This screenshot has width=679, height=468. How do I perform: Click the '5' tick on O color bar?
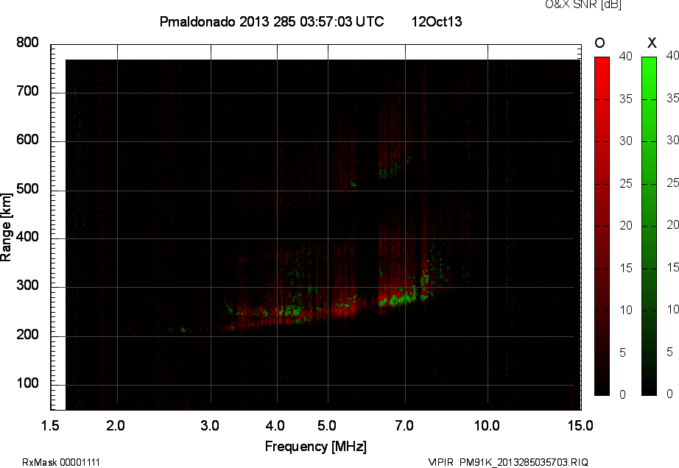[623, 353]
